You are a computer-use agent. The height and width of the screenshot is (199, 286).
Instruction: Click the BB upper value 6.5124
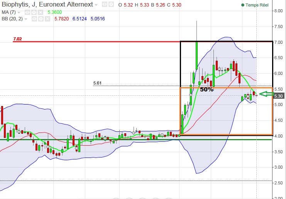[x=80, y=19]
